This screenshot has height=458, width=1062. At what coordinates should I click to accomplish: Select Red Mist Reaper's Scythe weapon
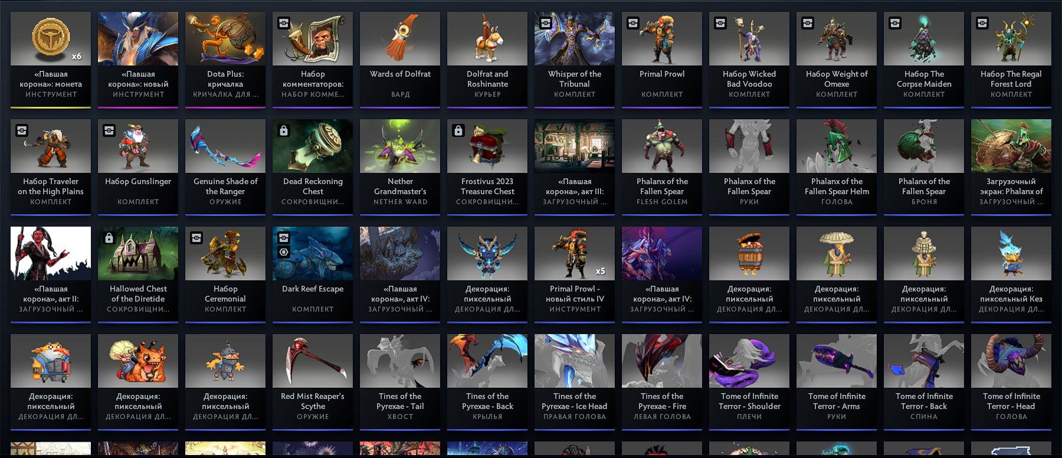tap(313, 382)
